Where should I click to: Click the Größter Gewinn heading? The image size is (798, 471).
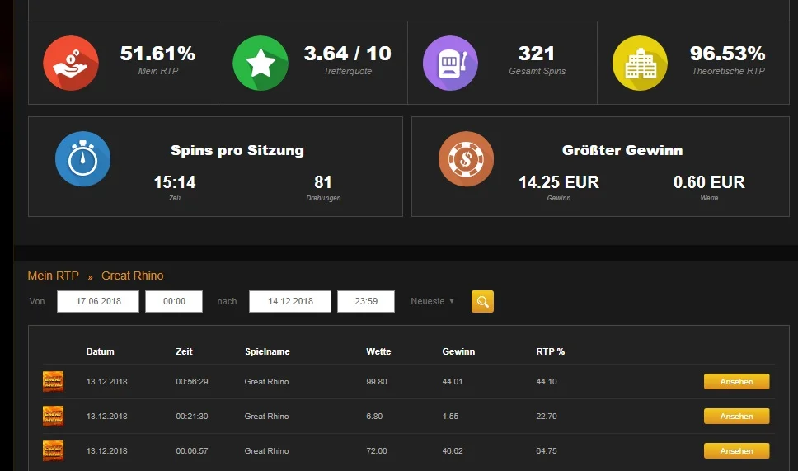(x=622, y=150)
